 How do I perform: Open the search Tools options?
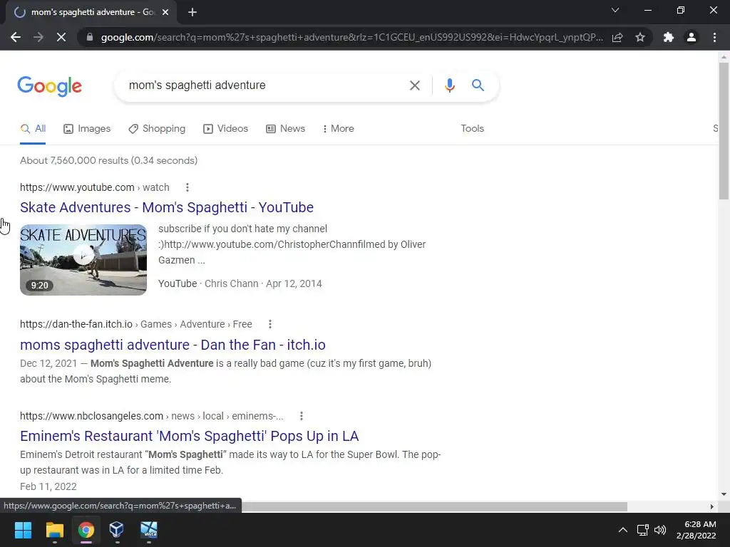pyautogui.click(x=472, y=129)
